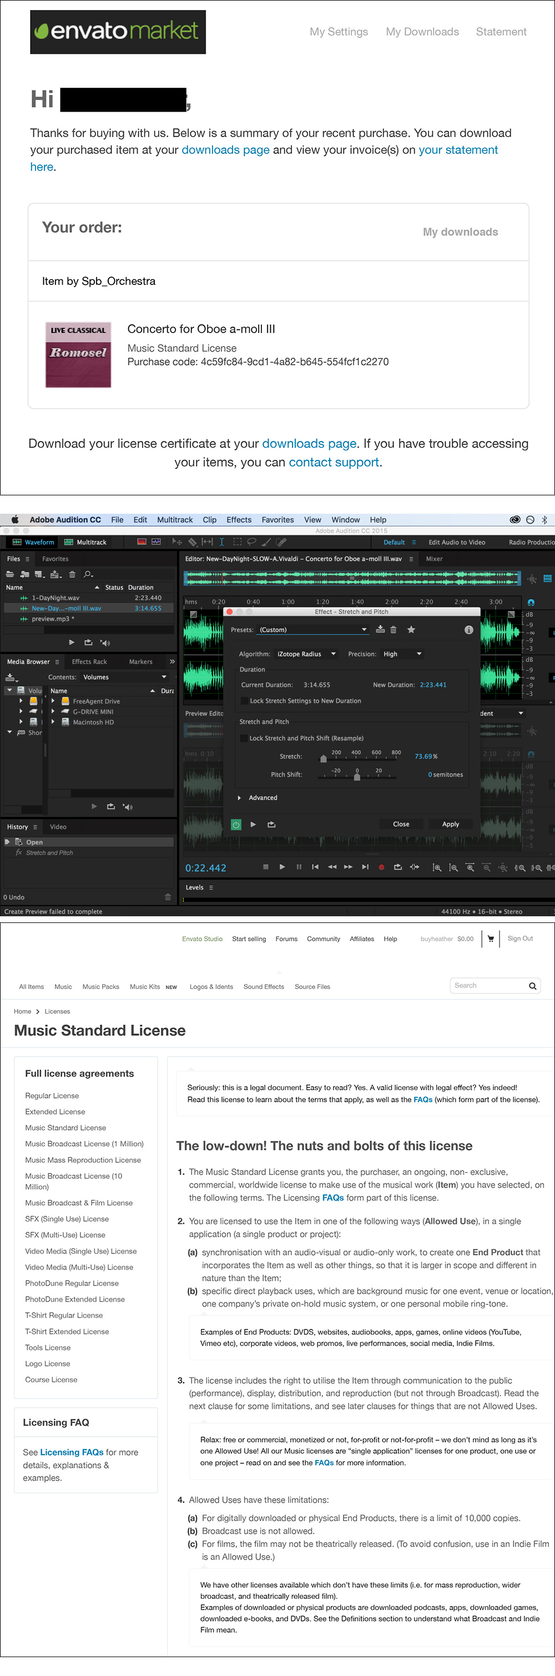
Task: Clear history trash icon in History panel
Action: point(168,896)
